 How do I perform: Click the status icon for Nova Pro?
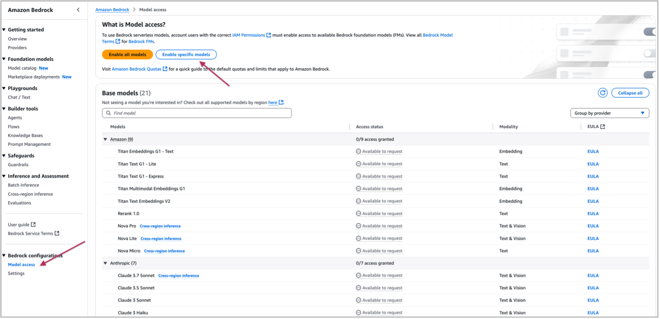point(359,226)
